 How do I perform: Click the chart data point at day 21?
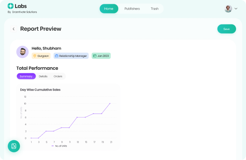click(x=110, y=104)
